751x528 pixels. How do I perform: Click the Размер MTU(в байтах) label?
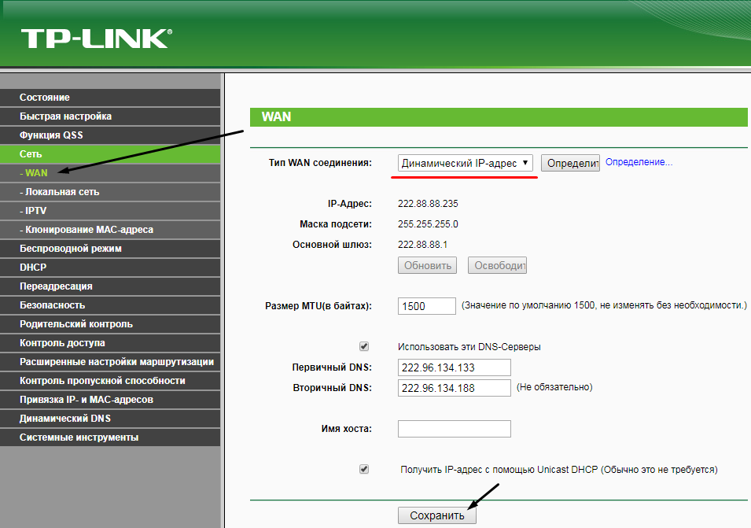318,306
